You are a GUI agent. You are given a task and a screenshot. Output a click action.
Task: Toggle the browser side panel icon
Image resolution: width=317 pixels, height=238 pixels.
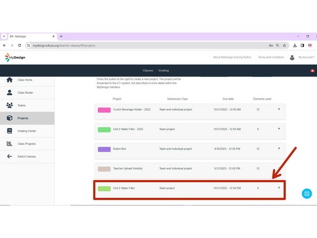pos(302,46)
